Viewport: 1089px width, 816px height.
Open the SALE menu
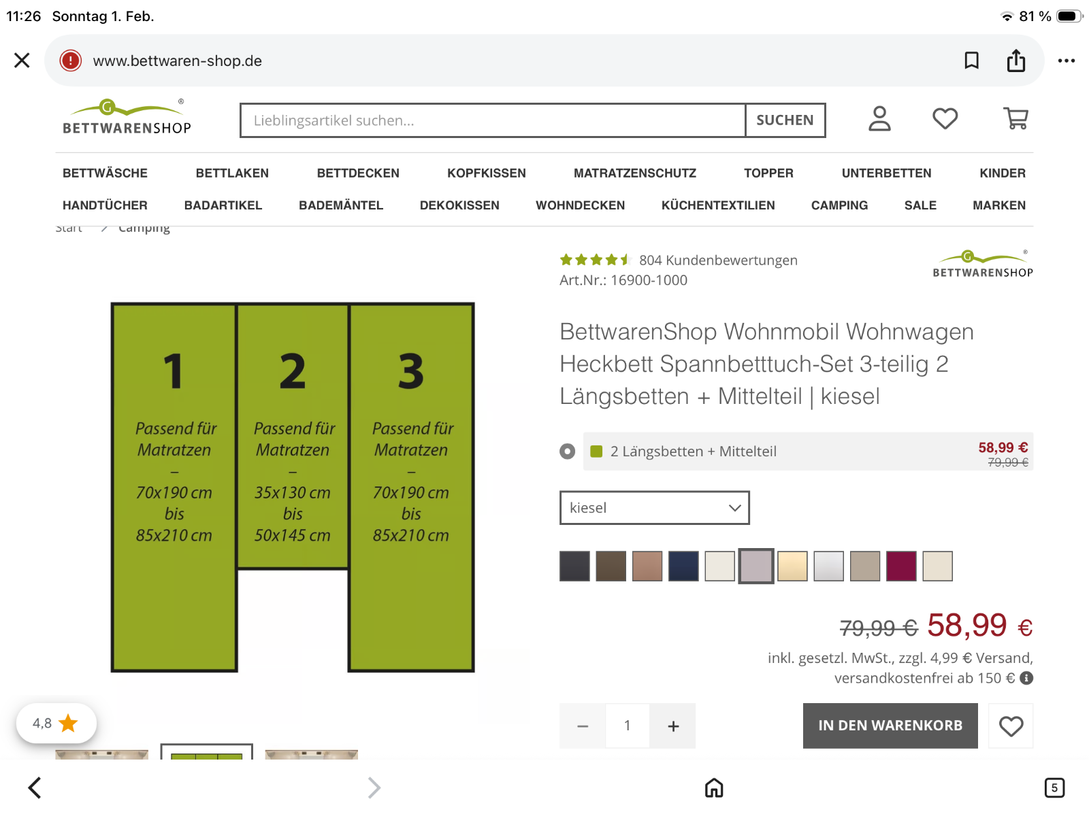pos(920,205)
